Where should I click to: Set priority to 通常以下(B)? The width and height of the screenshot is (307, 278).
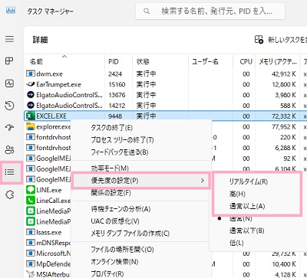[246, 231]
